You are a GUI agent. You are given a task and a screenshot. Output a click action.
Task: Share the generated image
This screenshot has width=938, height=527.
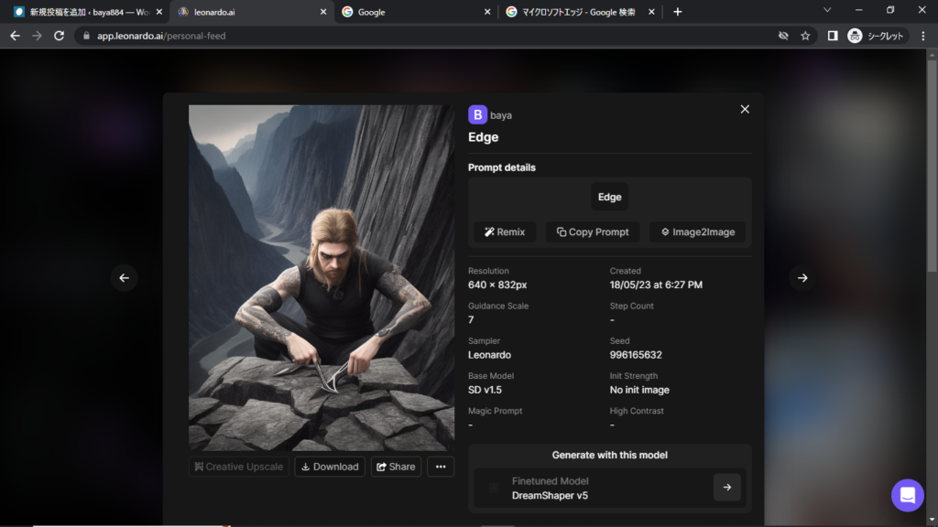(x=395, y=467)
